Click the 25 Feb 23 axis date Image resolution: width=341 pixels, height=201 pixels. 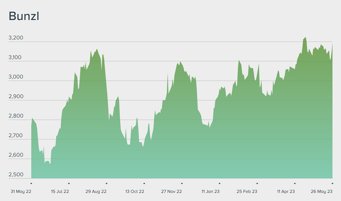tap(247, 191)
